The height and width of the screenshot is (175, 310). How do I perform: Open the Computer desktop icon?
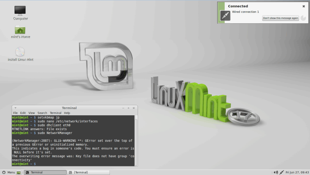click(20, 10)
